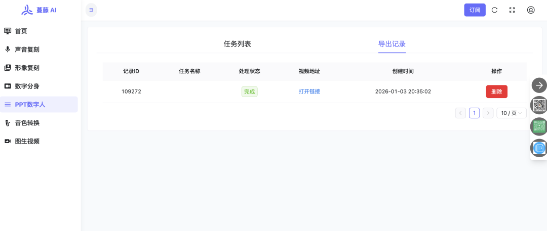Screen dimensions: 547x231
Task: Click the 完成 status tag
Action: (249, 91)
